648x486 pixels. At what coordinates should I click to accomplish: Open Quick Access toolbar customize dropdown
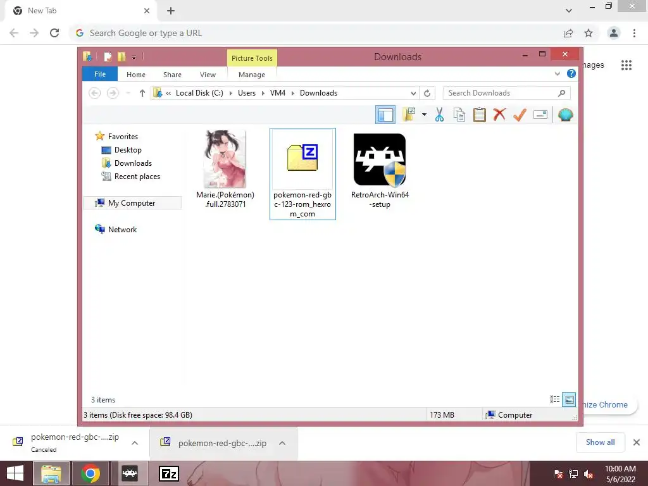134,57
